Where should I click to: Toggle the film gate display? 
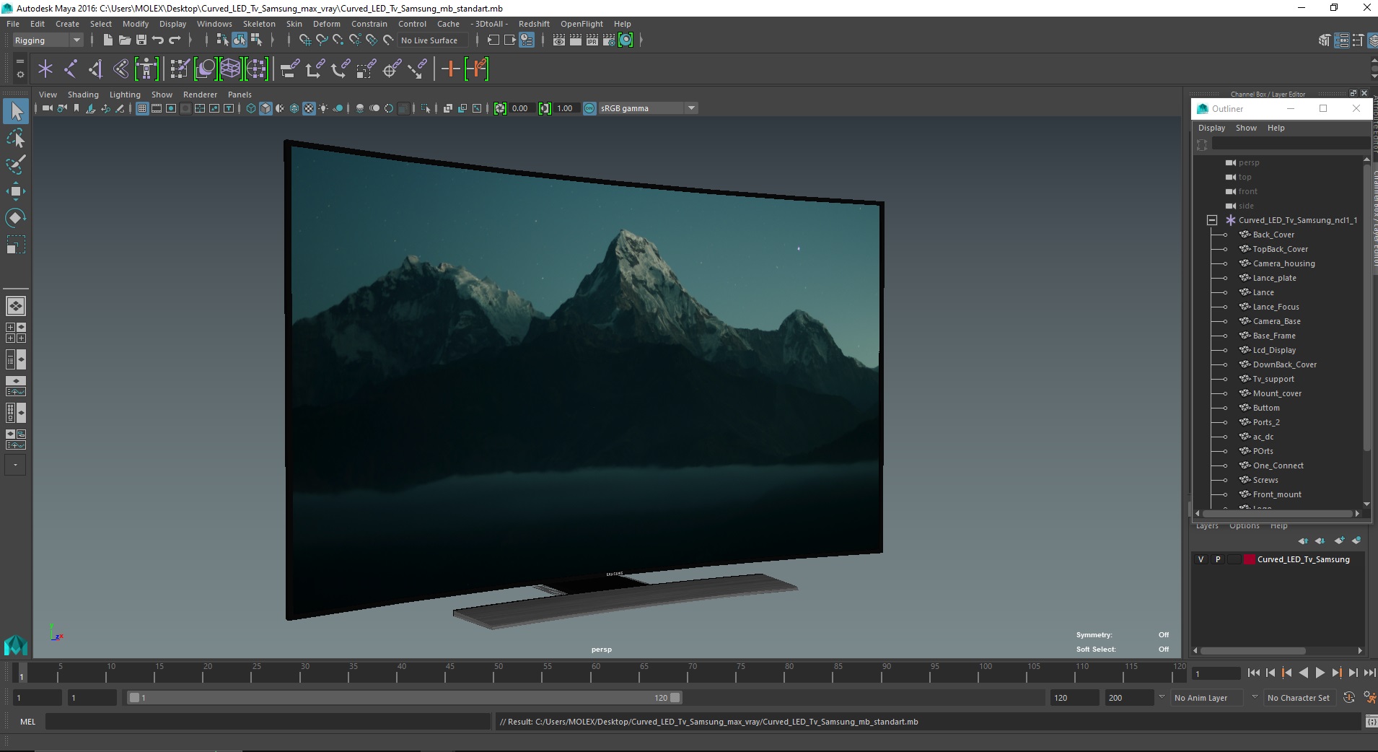click(x=157, y=108)
